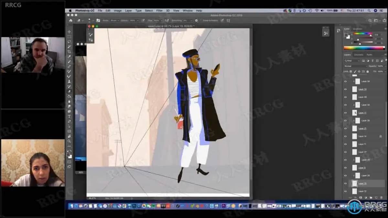Click the foreground color swatch in Color panel
388x218 pixels.
point(346,35)
